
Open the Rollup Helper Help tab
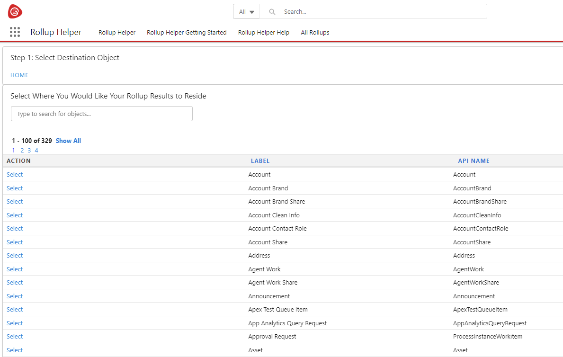264,32
